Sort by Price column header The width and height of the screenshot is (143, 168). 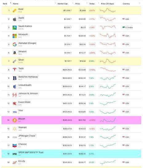click(77, 4)
